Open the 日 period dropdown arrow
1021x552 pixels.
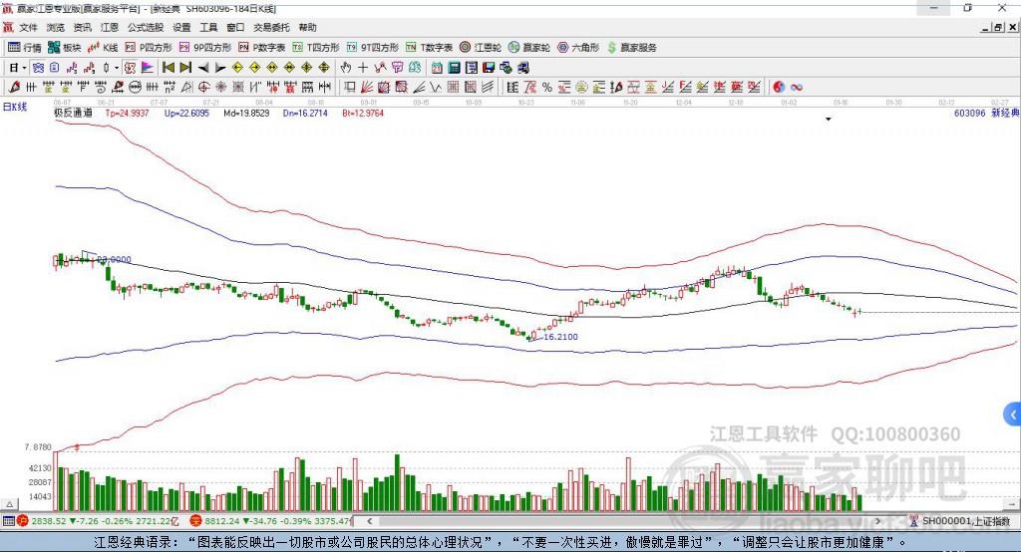click(x=24, y=67)
